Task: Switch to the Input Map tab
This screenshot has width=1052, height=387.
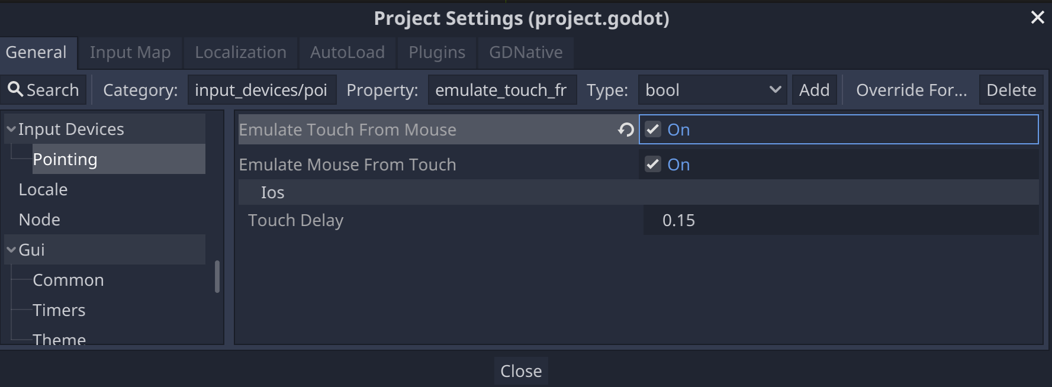Action: (x=130, y=52)
